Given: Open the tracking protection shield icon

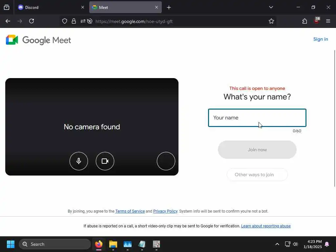Looking at the screenshot, I should (65, 21).
